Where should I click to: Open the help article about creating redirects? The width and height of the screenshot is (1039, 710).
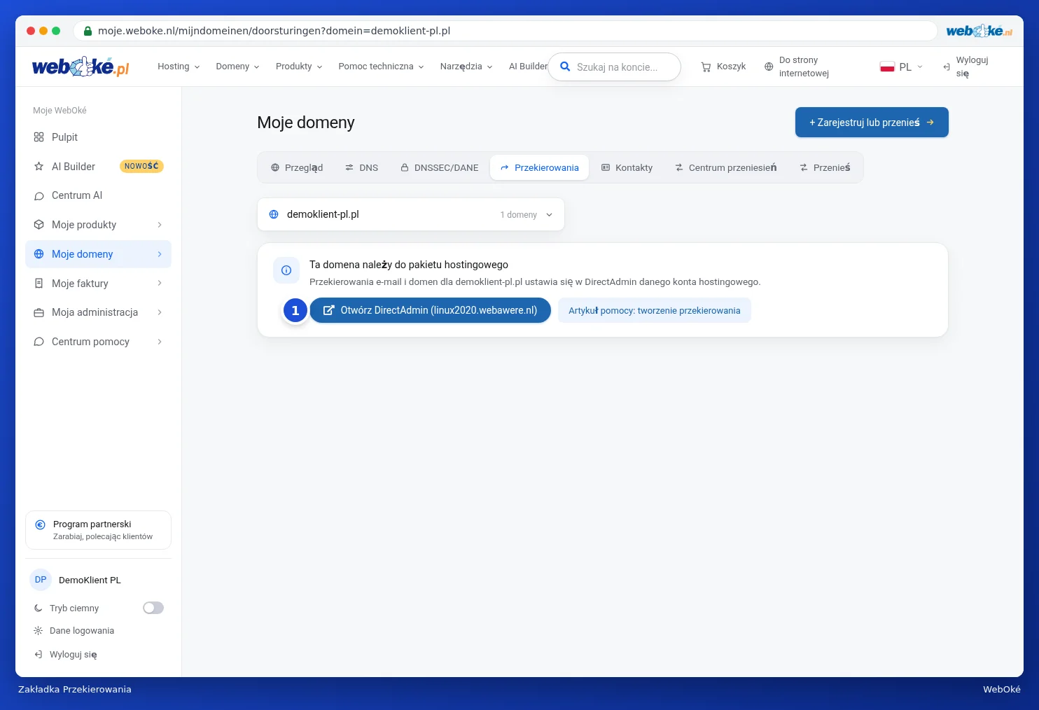(x=655, y=310)
